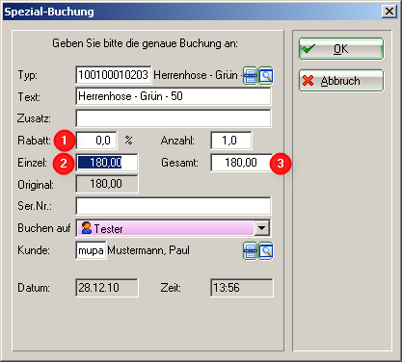Focus the Typ article number field
This screenshot has width=402, height=362.
tap(114, 75)
